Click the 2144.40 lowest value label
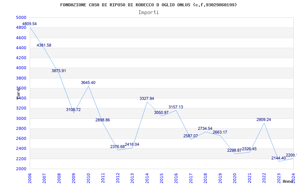297x185 pixels. 278,158
